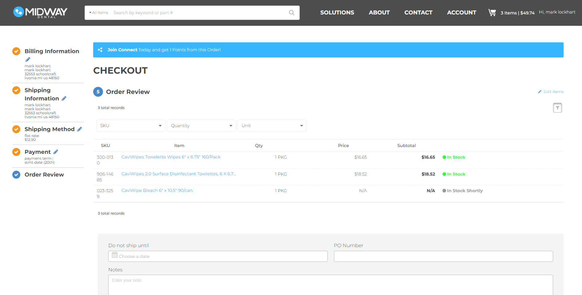The height and width of the screenshot is (295, 582).
Task: Edit Billing Information with pencil icon
Action: (x=28, y=60)
